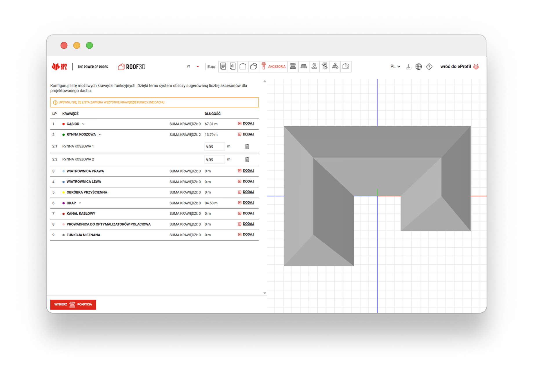Delete Rynna Koszowa 1 with trash icon
533x371 pixels.
[247, 147]
